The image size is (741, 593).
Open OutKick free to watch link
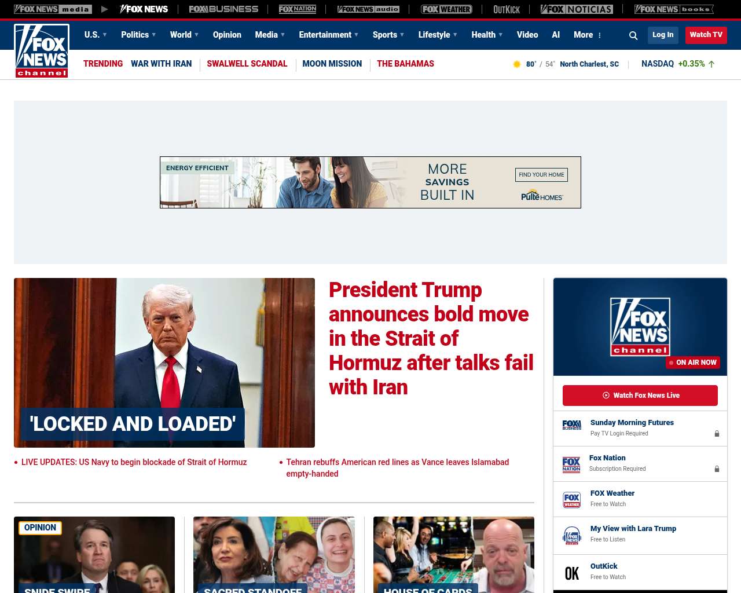point(604,566)
